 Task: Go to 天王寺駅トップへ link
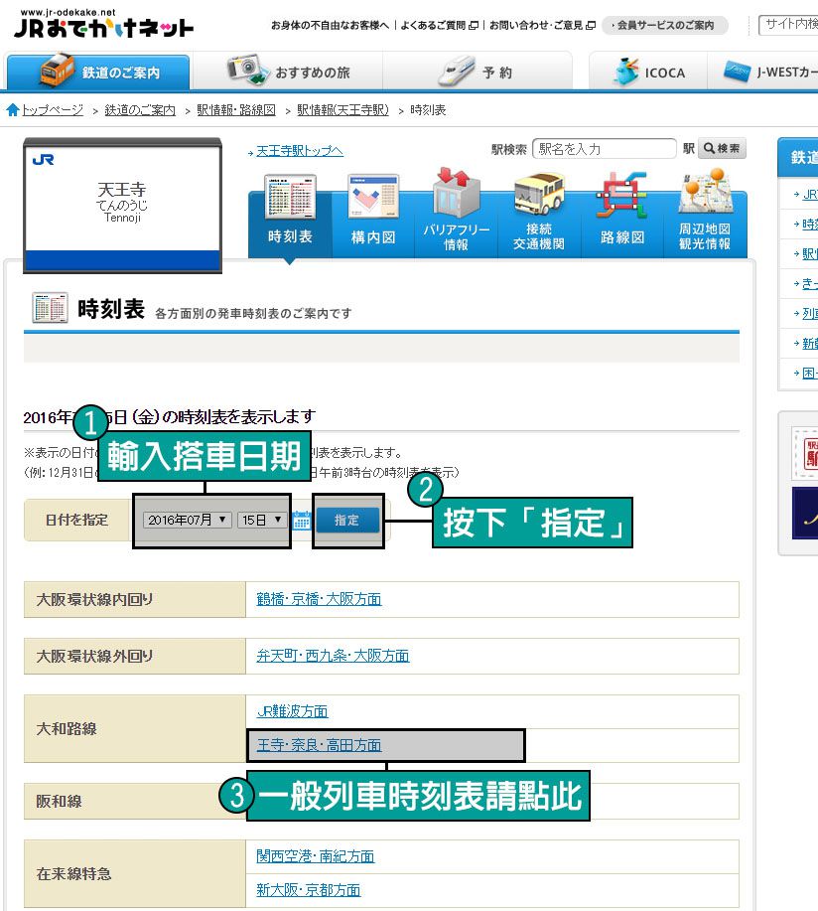[299, 151]
